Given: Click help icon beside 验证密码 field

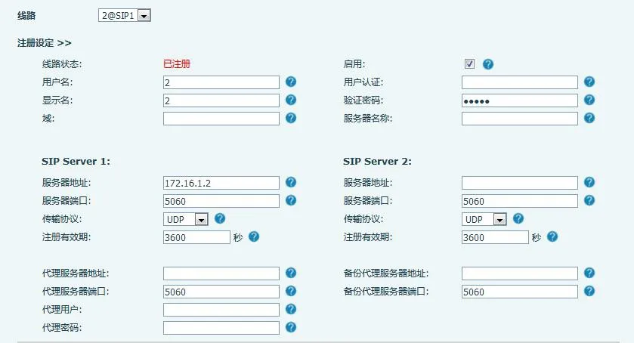Looking at the screenshot, I should click(x=589, y=100).
